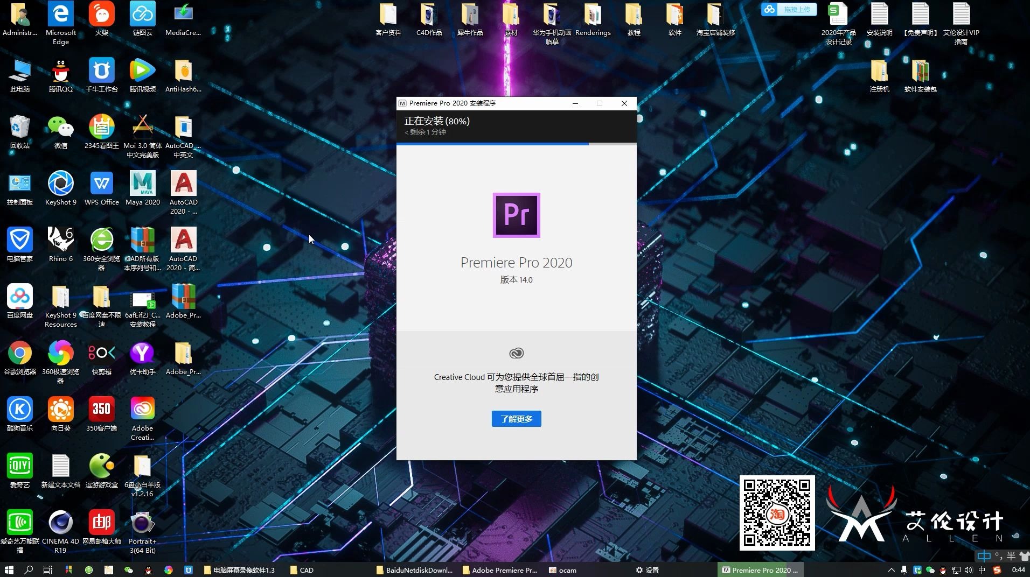This screenshot has height=577, width=1030.
Task: Toggle the blue 中 on the Sogou floating bar
Action: pyautogui.click(x=984, y=556)
